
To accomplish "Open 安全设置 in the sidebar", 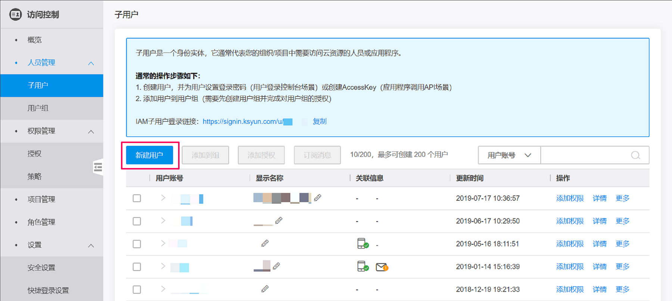I will pos(52,267).
